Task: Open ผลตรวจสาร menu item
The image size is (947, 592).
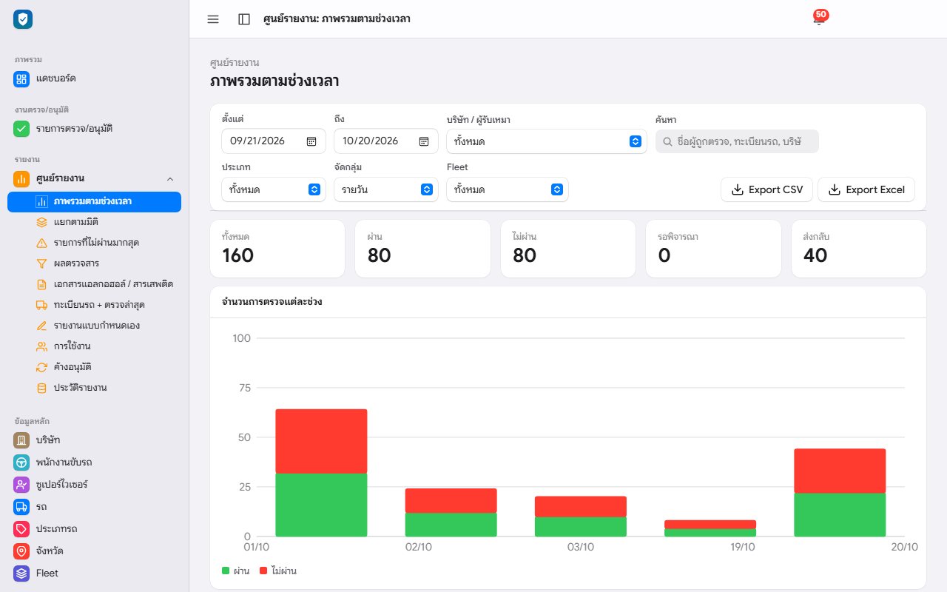Action: click(94, 263)
